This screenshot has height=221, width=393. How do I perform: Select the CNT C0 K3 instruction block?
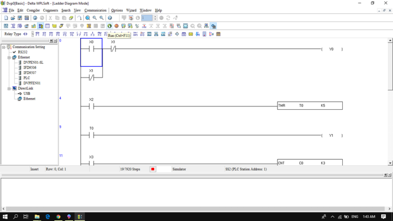click(x=310, y=162)
